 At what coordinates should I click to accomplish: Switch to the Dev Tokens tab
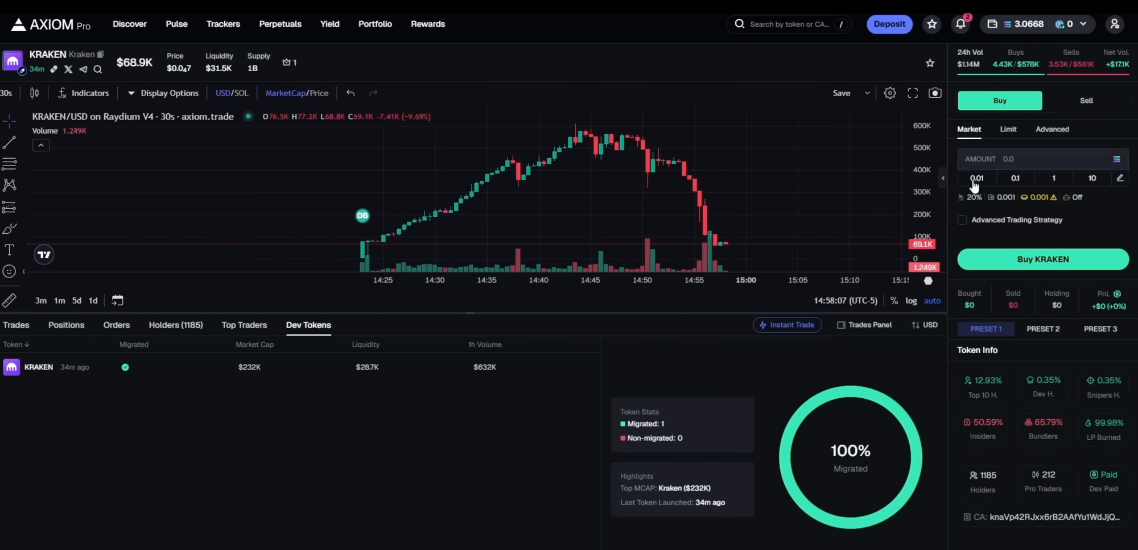point(308,325)
